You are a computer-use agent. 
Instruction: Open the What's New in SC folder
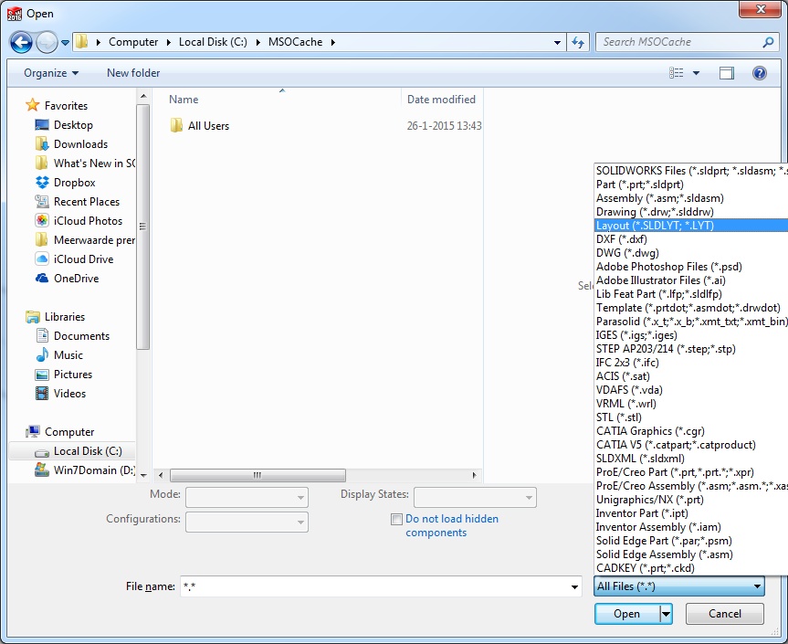click(x=84, y=163)
